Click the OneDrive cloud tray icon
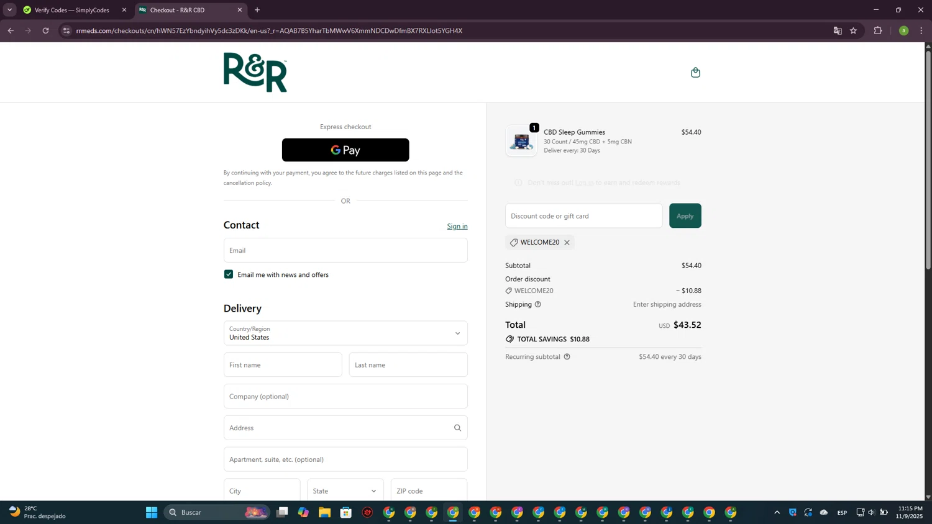 click(824, 512)
